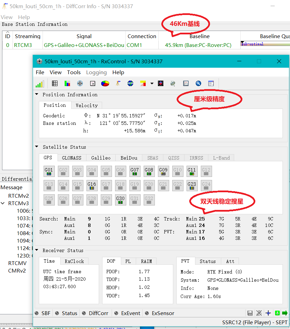Click the blue position crosshair status icon

[x=268, y=313]
